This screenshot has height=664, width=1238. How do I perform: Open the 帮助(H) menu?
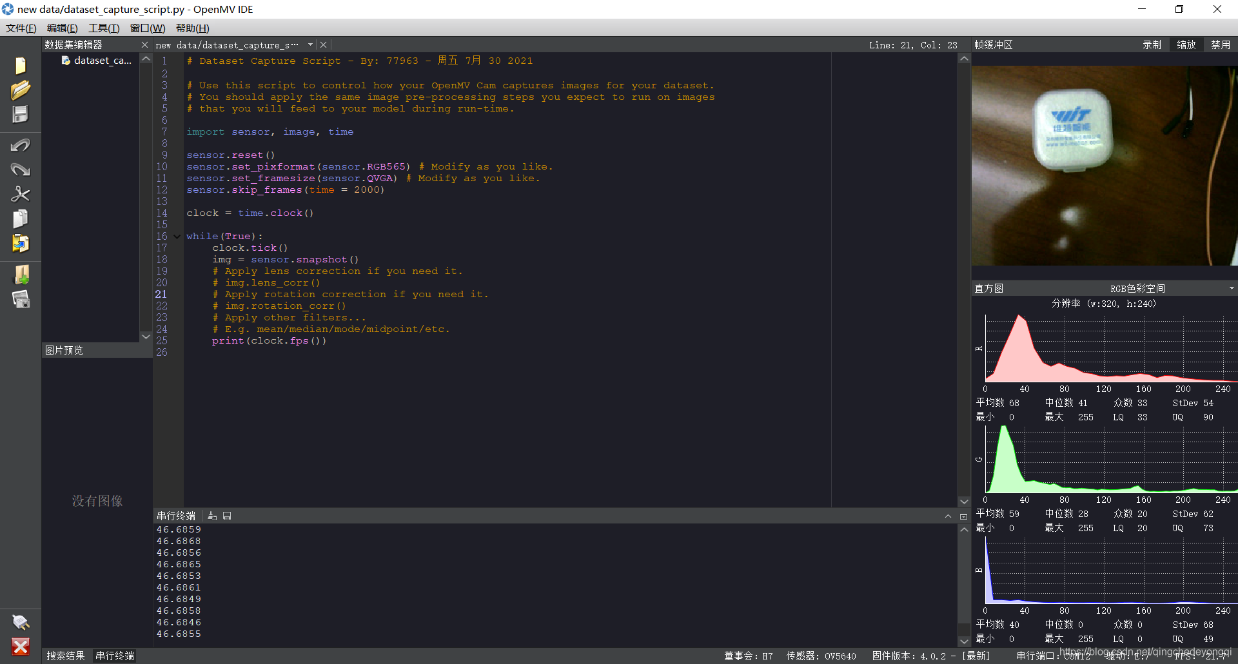tap(192, 28)
